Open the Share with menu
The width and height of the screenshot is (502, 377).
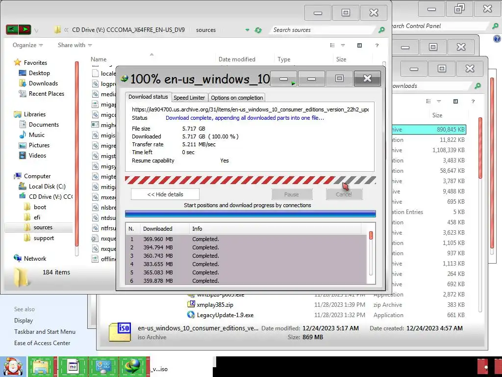75,45
